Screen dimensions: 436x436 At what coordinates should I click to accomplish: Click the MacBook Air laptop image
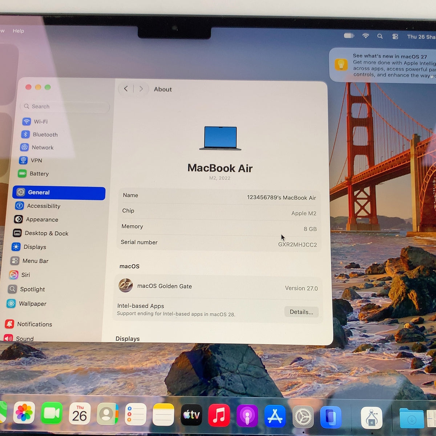coord(220,138)
